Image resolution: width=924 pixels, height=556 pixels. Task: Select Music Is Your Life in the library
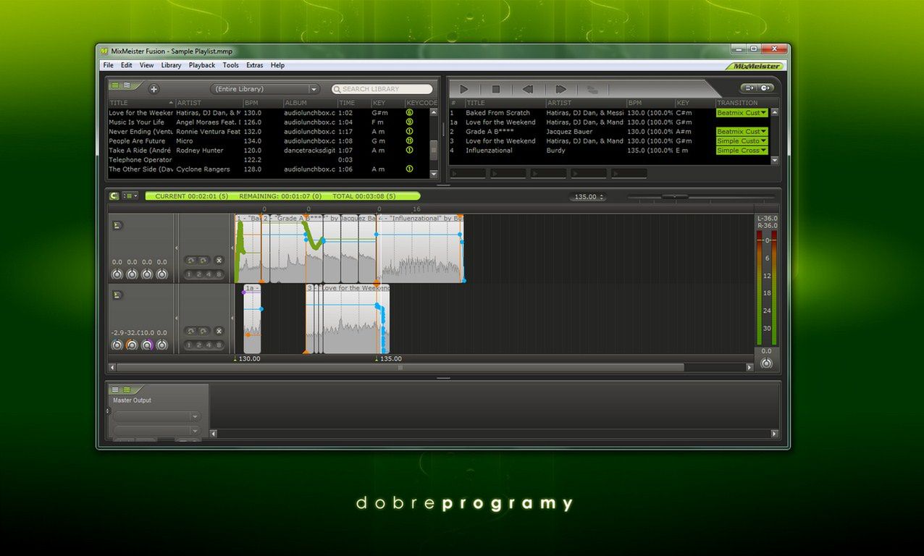(268, 122)
